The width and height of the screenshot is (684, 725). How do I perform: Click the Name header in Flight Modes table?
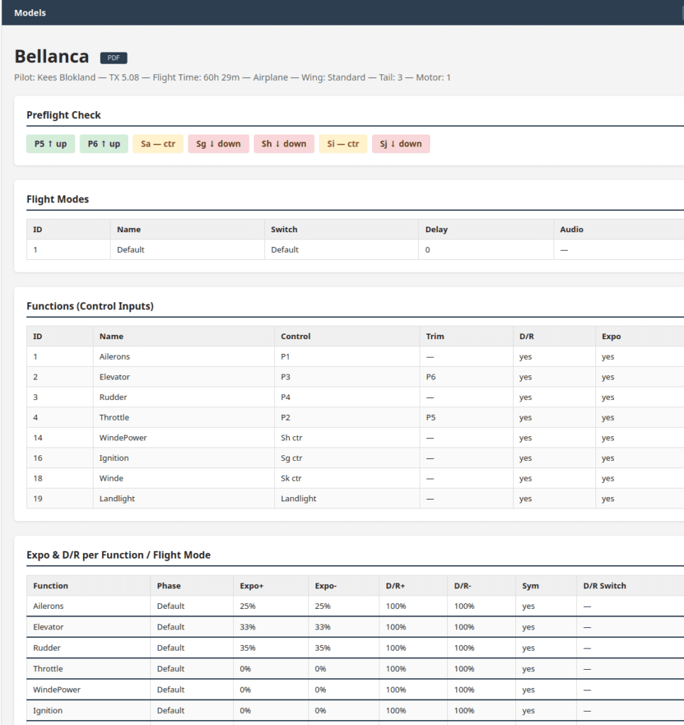[x=129, y=229]
